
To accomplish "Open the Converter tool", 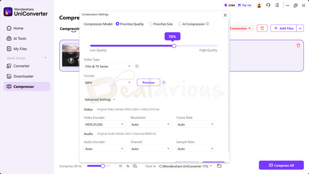I will (18, 66).
